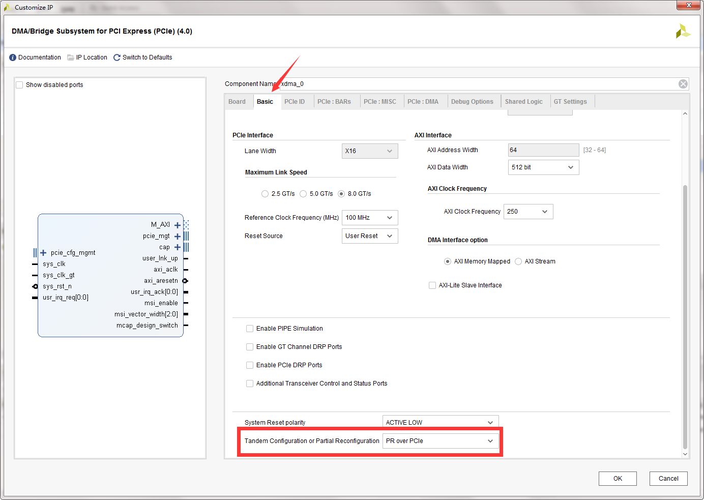Open the Documentation info icon
This screenshot has width=704, height=500.
click(x=13, y=57)
